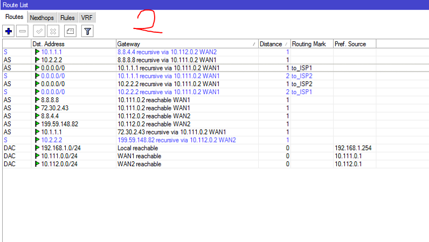
Task: Select the Routes tab
Action: point(14,17)
